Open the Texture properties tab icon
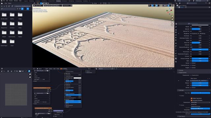The image size is (211, 118). (x=176, y=62)
